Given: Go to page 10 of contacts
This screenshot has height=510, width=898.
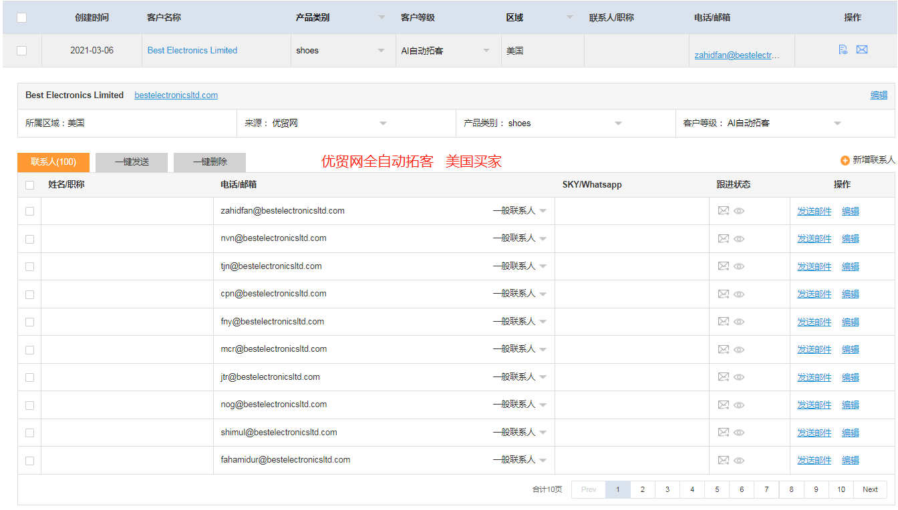Looking at the screenshot, I should pyautogui.click(x=841, y=489).
